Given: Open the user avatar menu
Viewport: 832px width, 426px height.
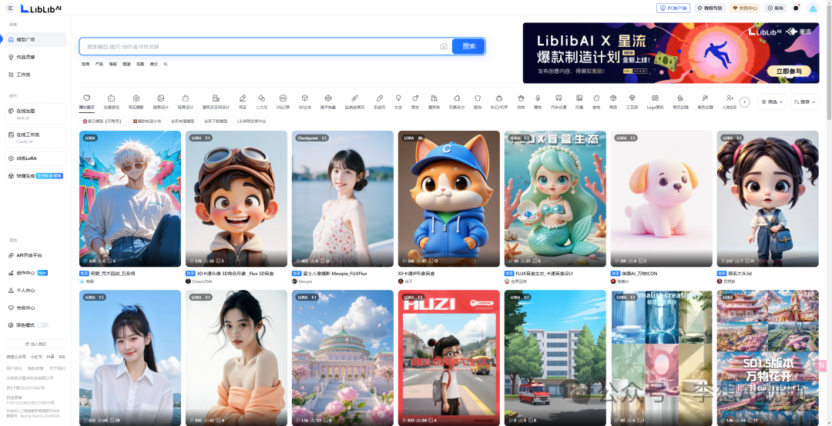Looking at the screenshot, I should [x=813, y=8].
